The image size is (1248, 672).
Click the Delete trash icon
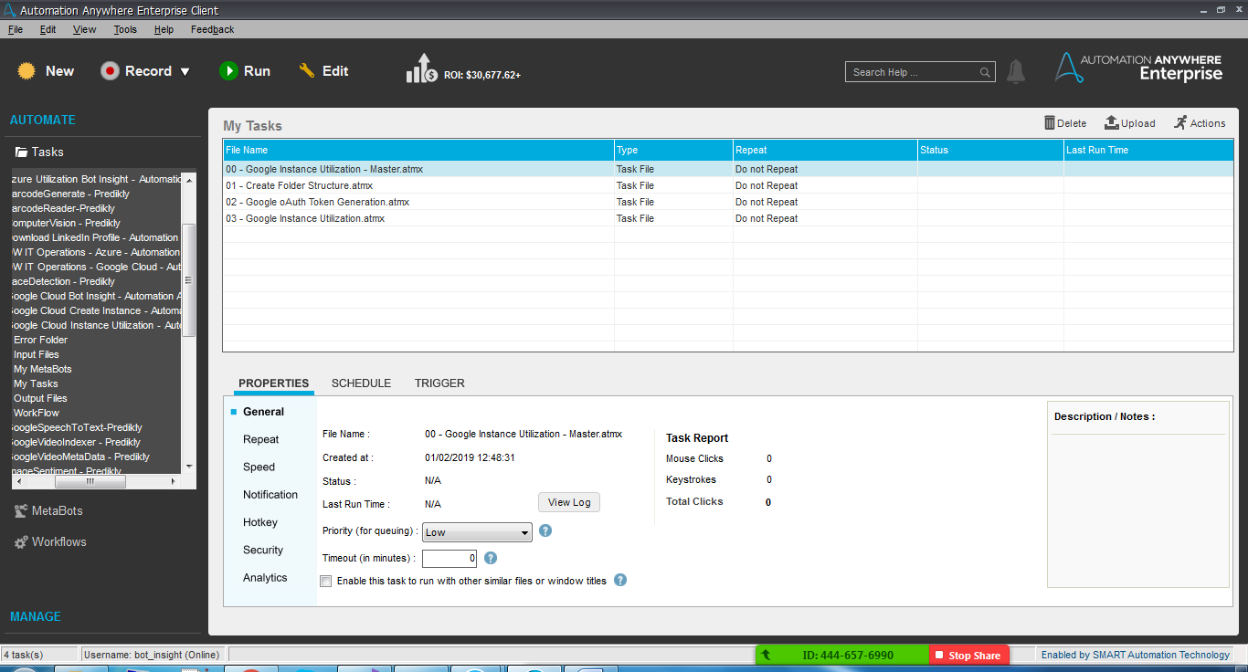[1050, 123]
